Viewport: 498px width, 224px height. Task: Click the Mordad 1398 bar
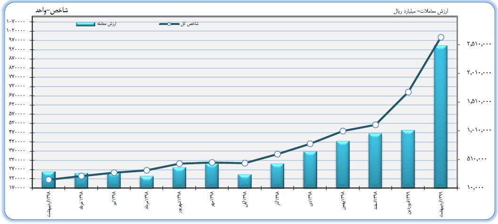point(147,182)
